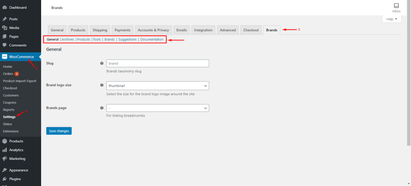Click the Orders count badge
This screenshot has height=186, width=411.
pyautogui.click(x=17, y=74)
